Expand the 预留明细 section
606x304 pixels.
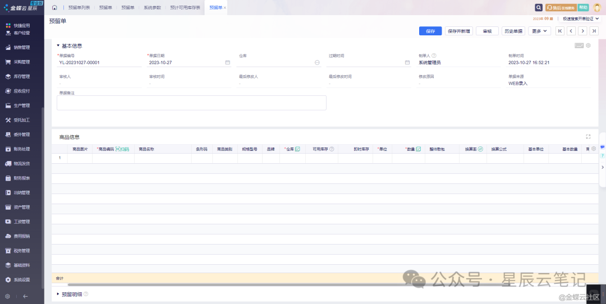pos(58,294)
